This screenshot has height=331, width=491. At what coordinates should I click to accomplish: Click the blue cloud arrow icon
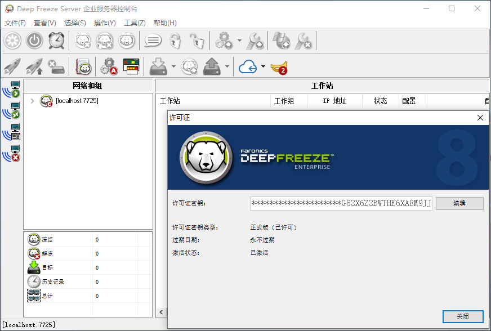248,66
